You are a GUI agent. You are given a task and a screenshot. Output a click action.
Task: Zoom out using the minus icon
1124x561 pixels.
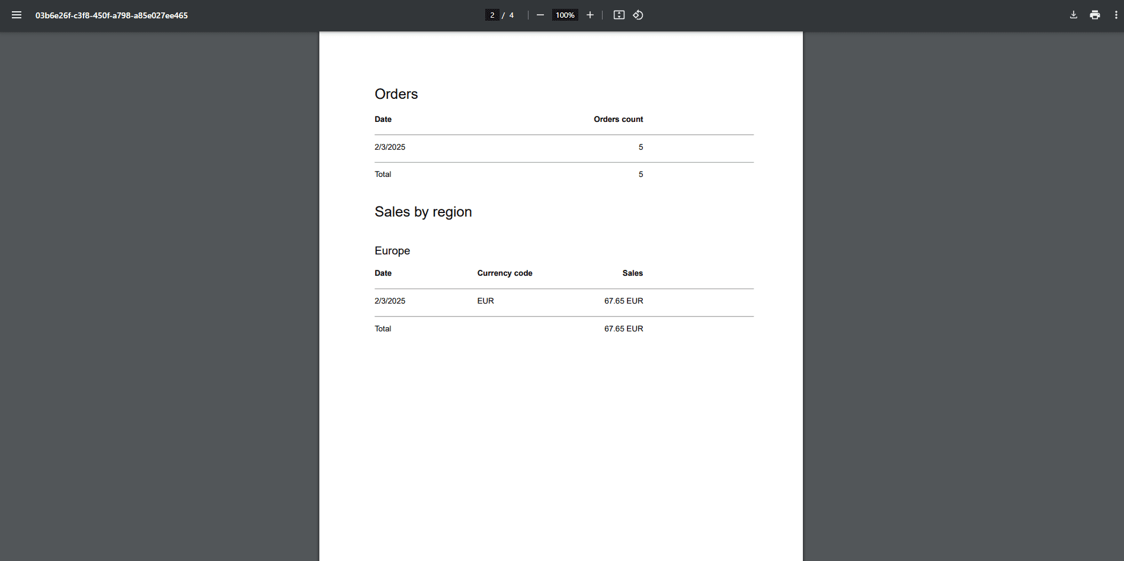pyautogui.click(x=540, y=15)
